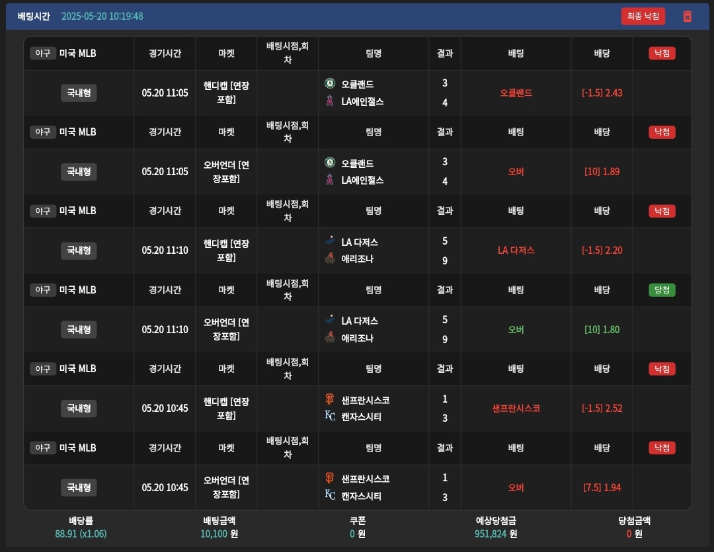Viewport: 714px width, 552px height.
Task: Click the [-1.5] 2.52 odds value
Action: [x=602, y=409]
